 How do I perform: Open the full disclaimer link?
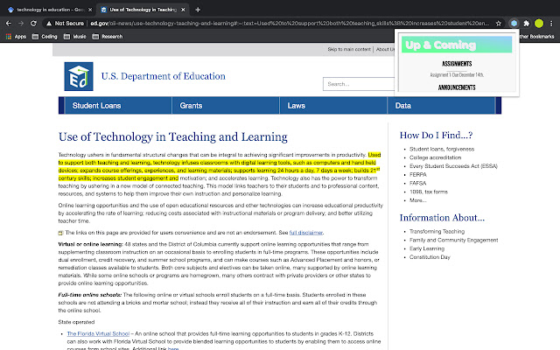coord(305,233)
